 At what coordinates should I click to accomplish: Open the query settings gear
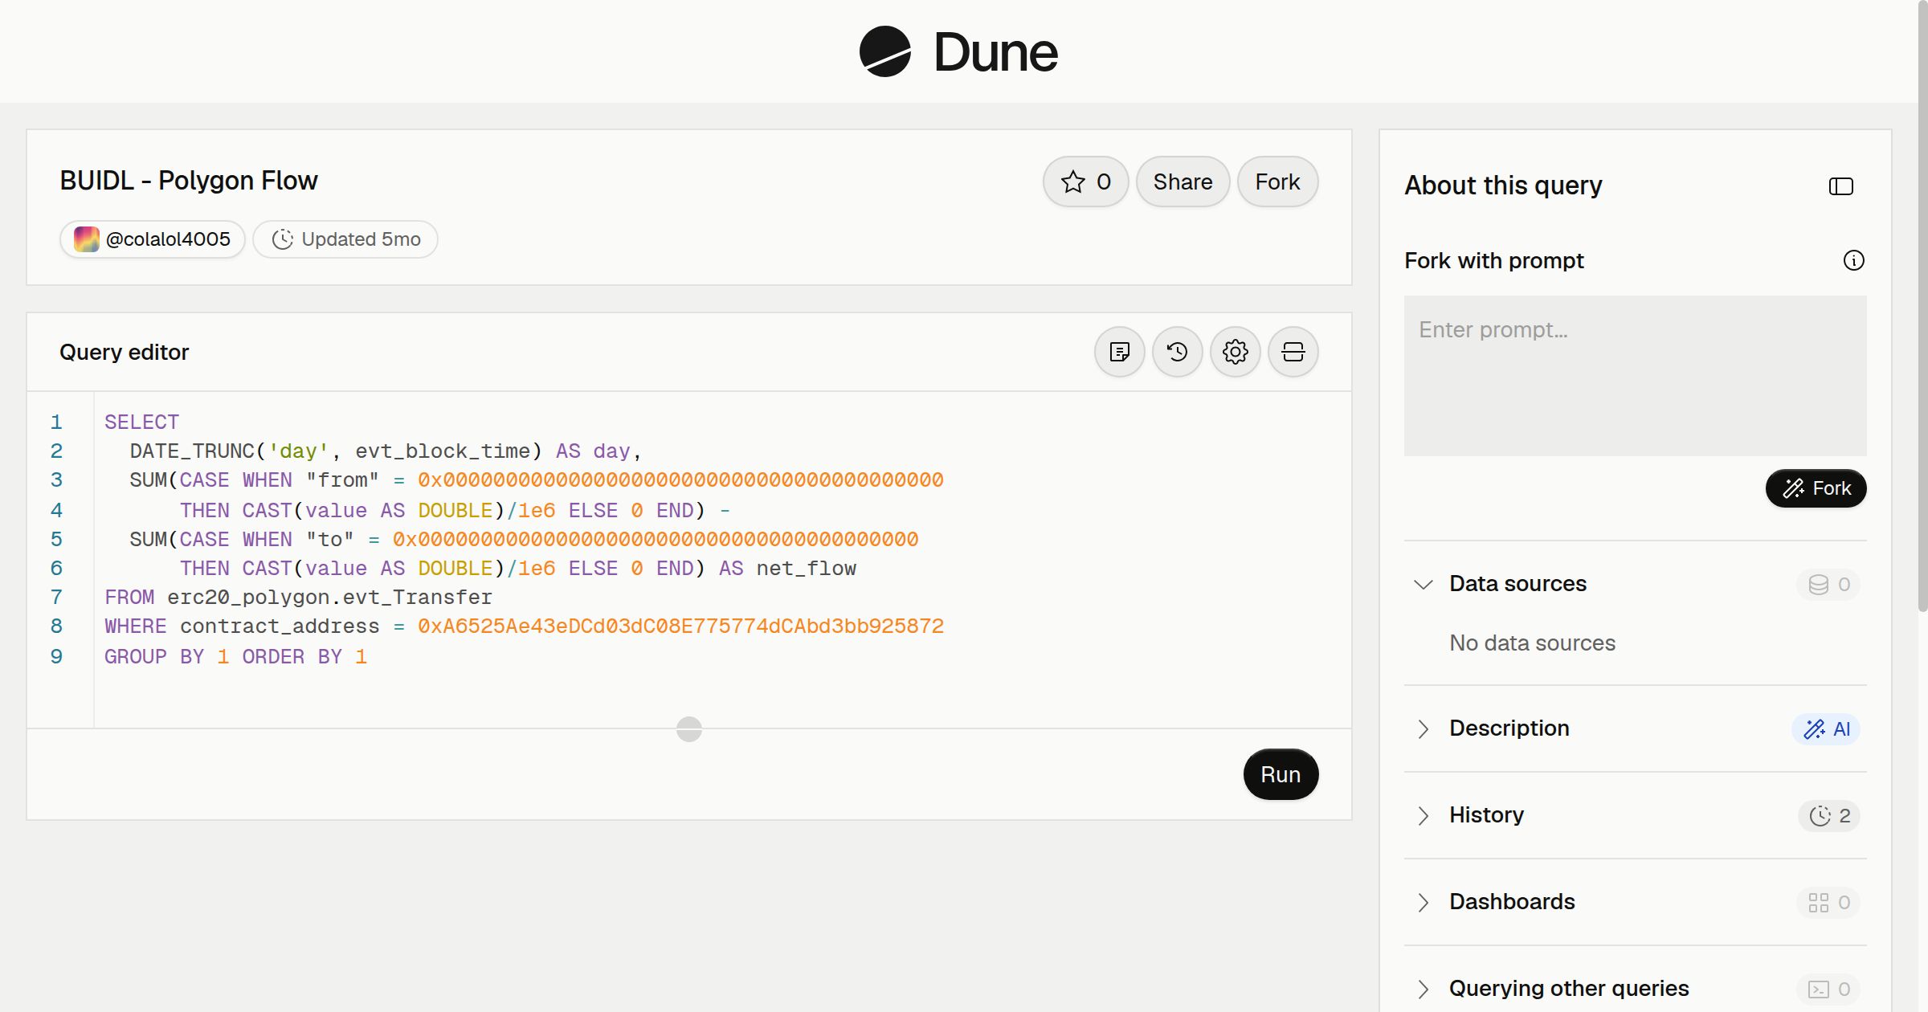point(1235,352)
